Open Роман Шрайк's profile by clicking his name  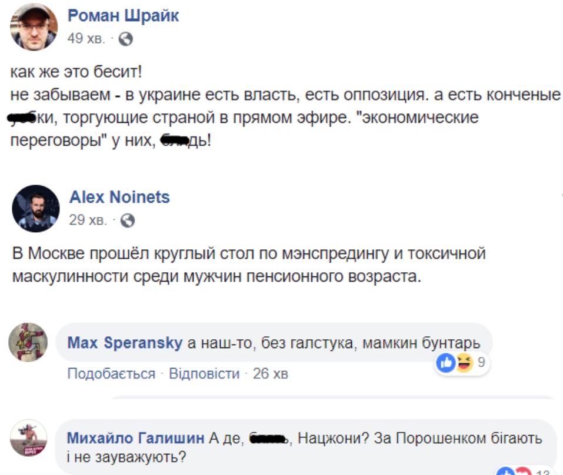(x=123, y=16)
